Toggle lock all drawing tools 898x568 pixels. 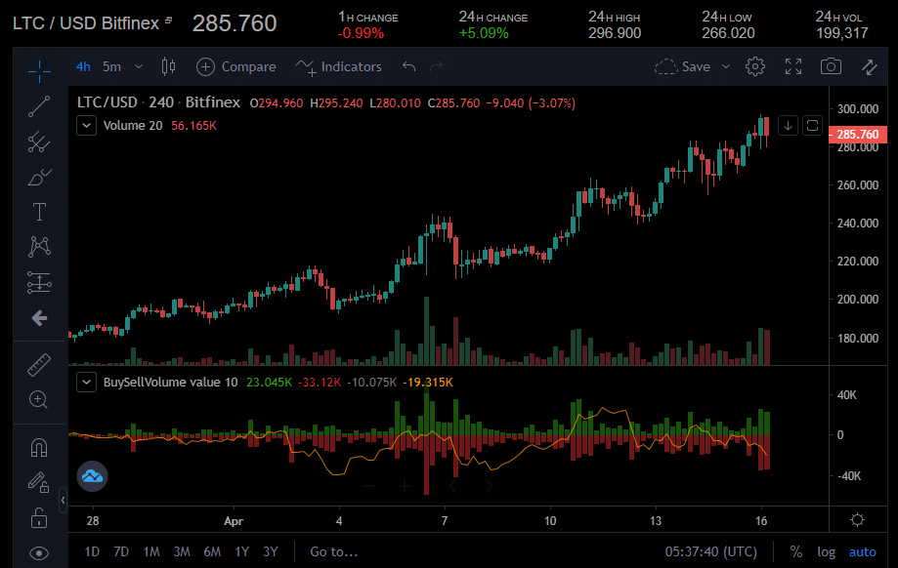click(39, 518)
